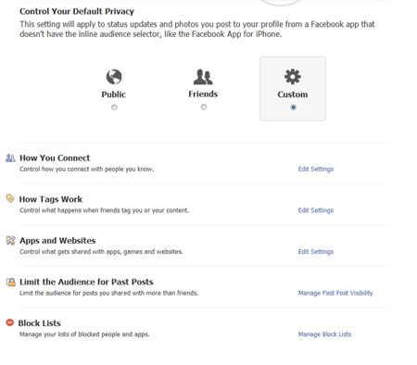The height and width of the screenshot is (365, 417).
Task: Click the Control Your Default Privacy heading
Action: [x=77, y=11]
